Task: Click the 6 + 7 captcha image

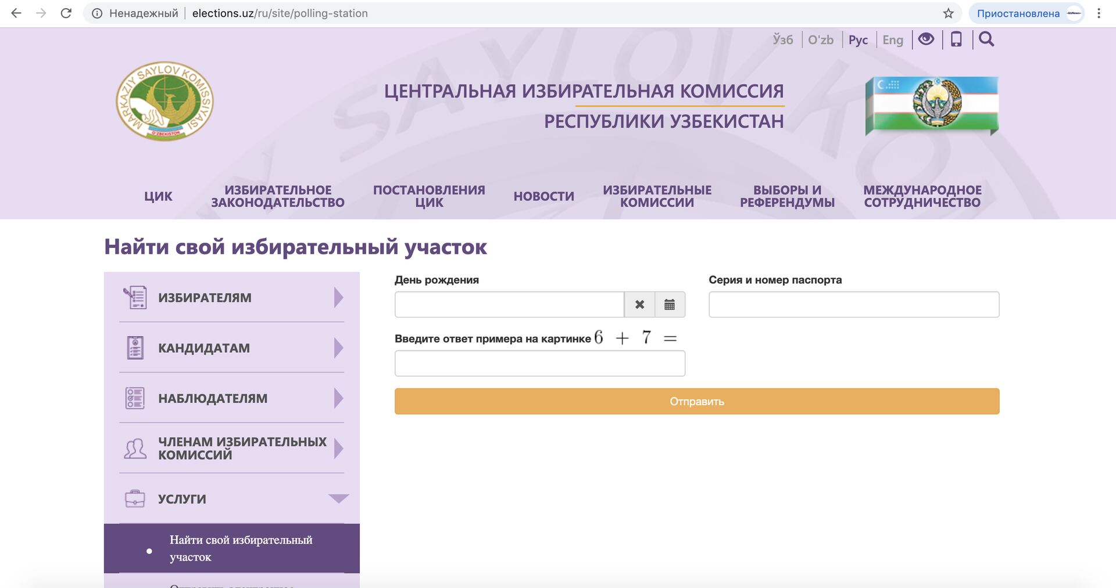Action: [x=636, y=337]
